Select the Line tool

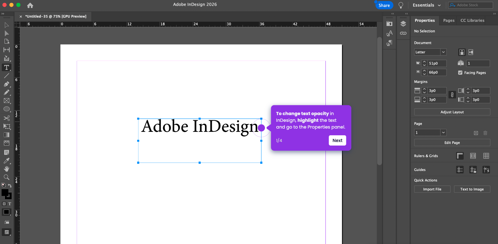point(7,76)
